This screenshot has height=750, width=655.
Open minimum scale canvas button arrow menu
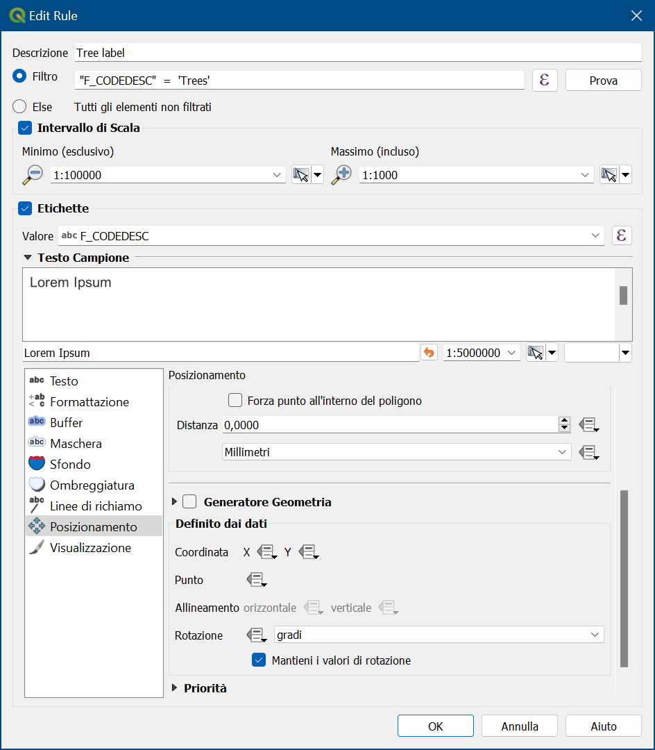coord(317,175)
